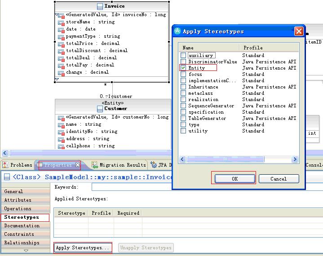The image size is (323, 256).
Task: Select the totalDeal attribute icon
Action: [61, 58]
